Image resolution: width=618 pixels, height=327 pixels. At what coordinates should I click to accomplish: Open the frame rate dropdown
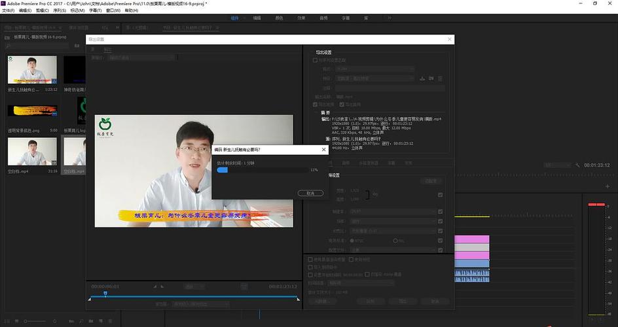coord(393,211)
